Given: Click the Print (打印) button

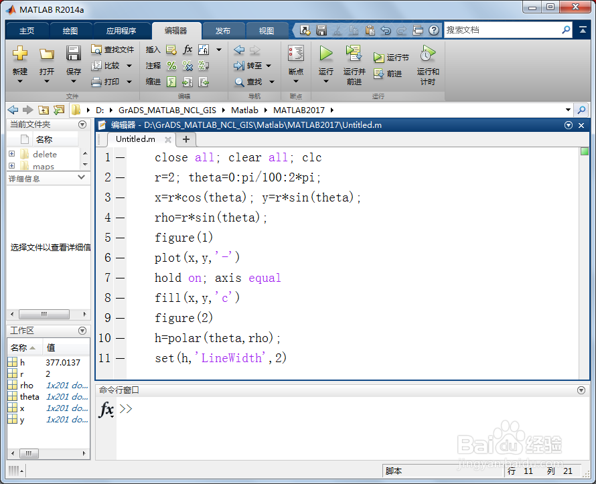Looking at the screenshot, I should tap(106, 82).
